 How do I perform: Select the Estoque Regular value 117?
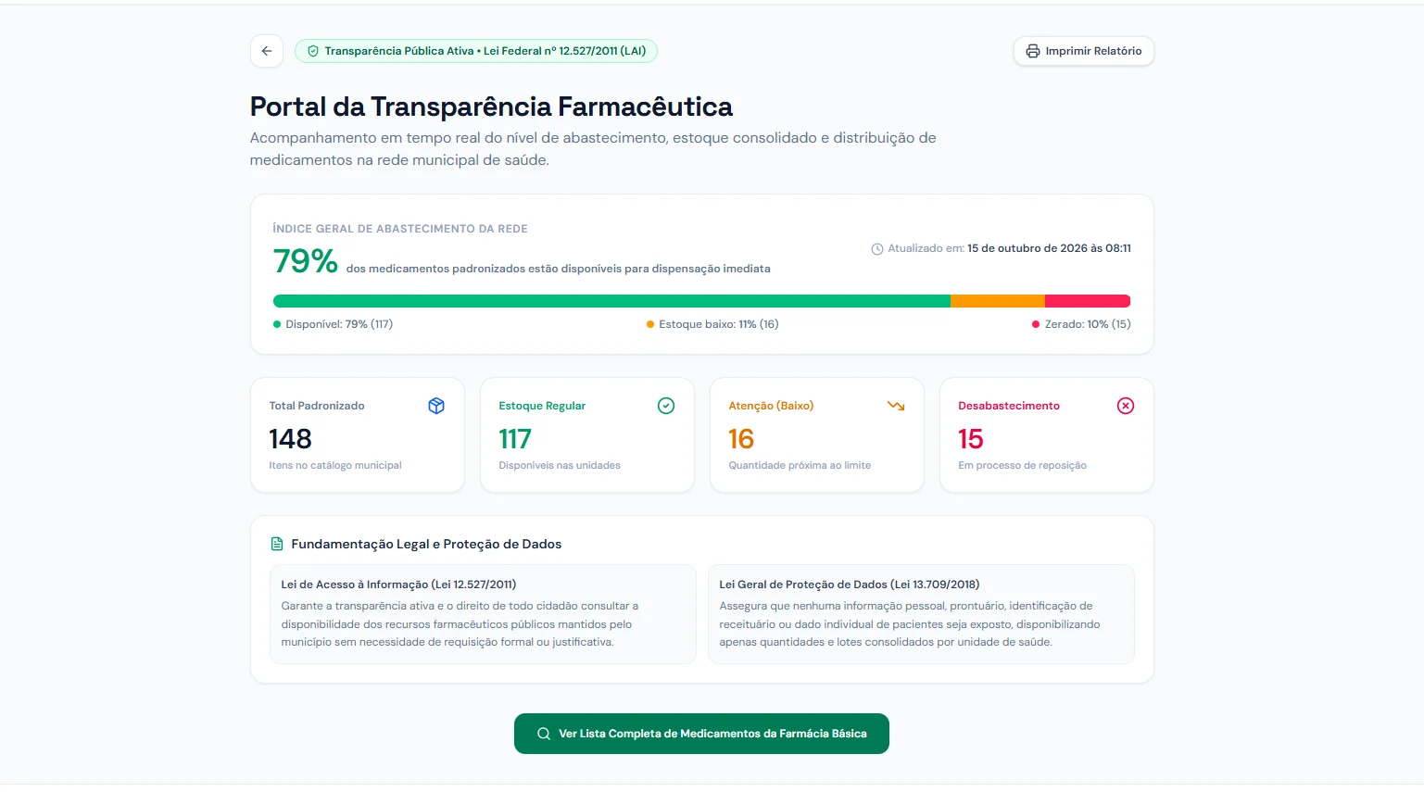[x=515, y=439]
